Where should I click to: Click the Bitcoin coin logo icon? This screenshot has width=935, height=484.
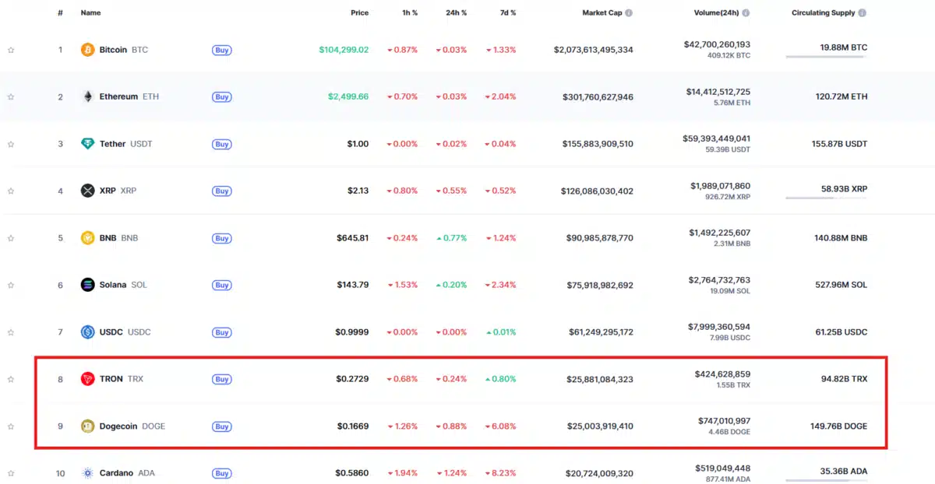tap(88, 50)
